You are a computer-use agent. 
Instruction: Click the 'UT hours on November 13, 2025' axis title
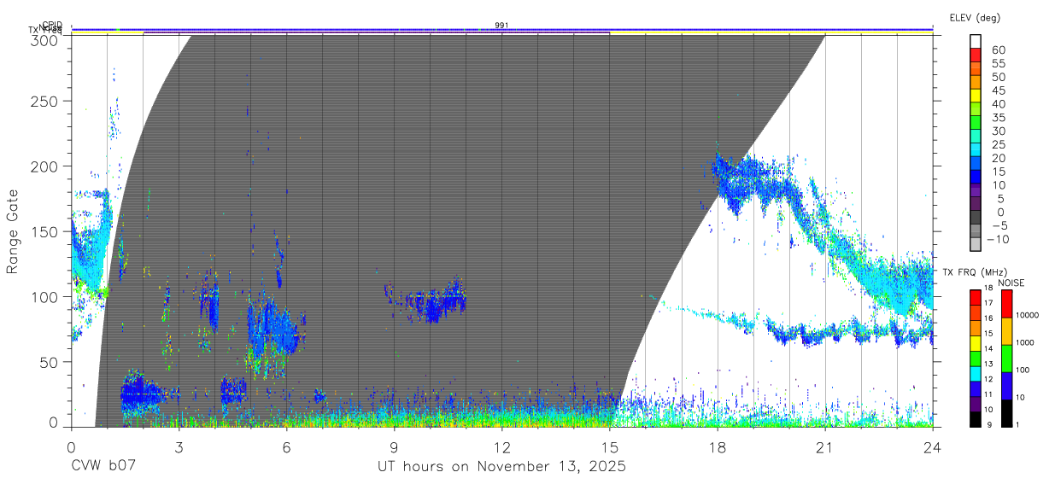coord(502,467)
